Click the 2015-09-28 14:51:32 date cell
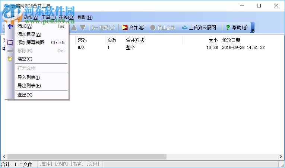 (243, 47)
